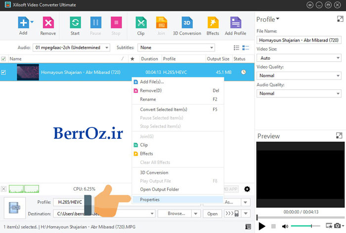The height and width of the screenshot is (233, 346).
Task: Open 3D Conversion from the toolbar
Action: point(187,23)
